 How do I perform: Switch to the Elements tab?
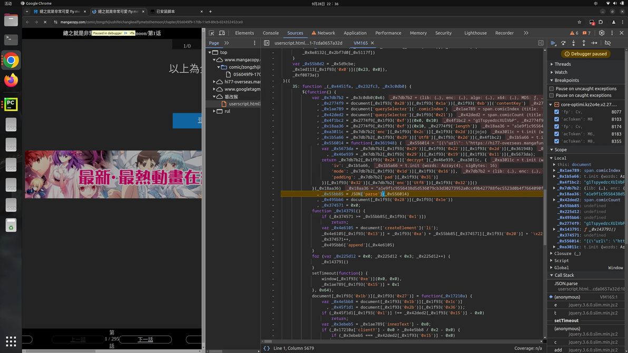(244, 33)
